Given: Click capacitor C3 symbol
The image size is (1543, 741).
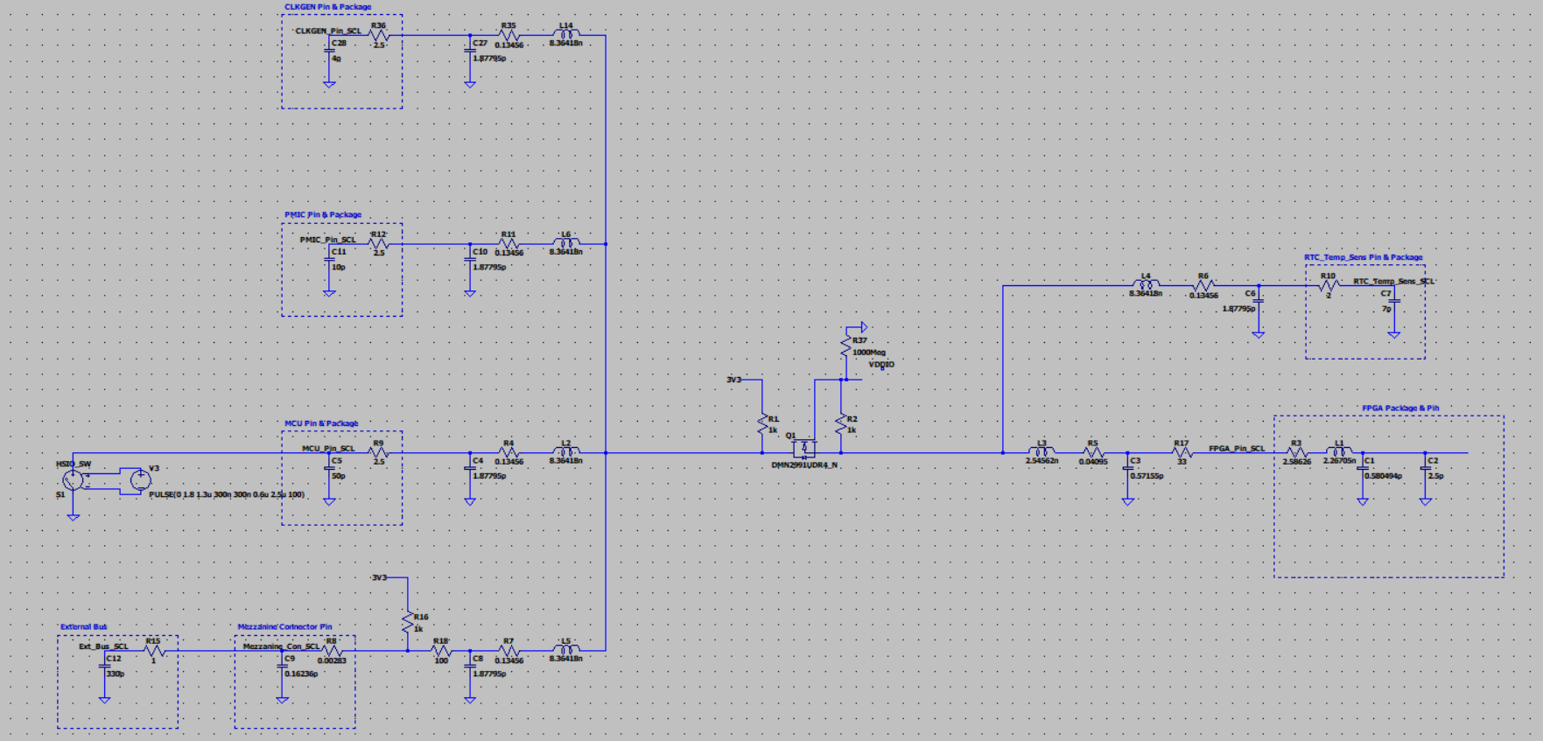Looking at the screenshot, I should click(x=1127, y=468).
